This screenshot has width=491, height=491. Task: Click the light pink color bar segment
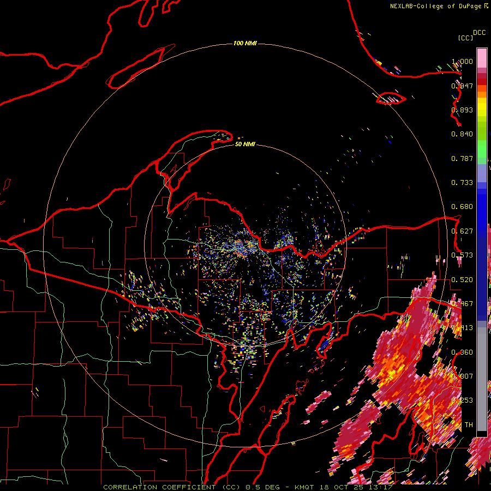pos(482,58)
